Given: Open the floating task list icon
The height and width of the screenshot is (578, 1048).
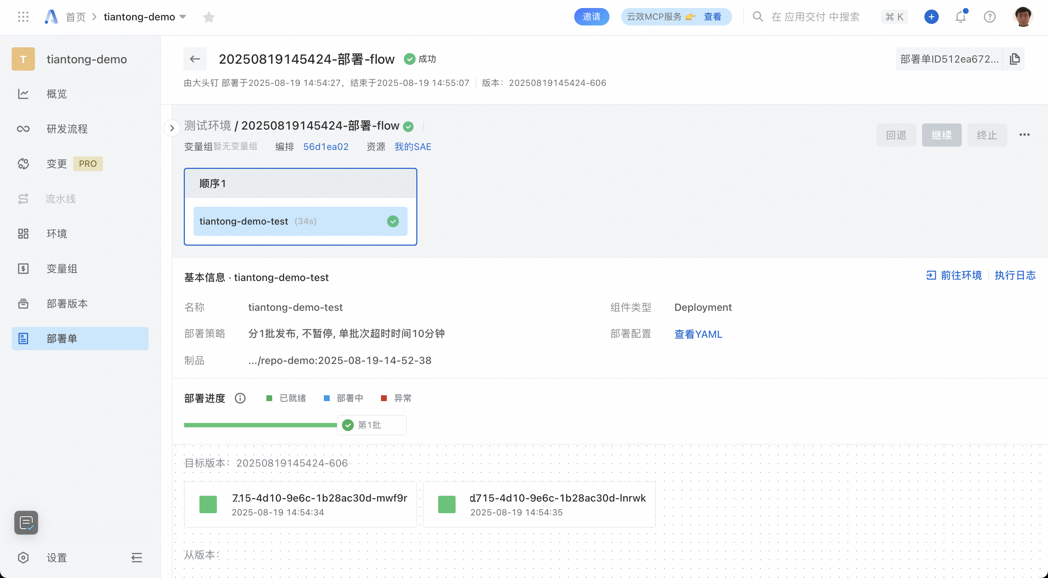Looking at the screenshot, I should [x=26, y=522].
